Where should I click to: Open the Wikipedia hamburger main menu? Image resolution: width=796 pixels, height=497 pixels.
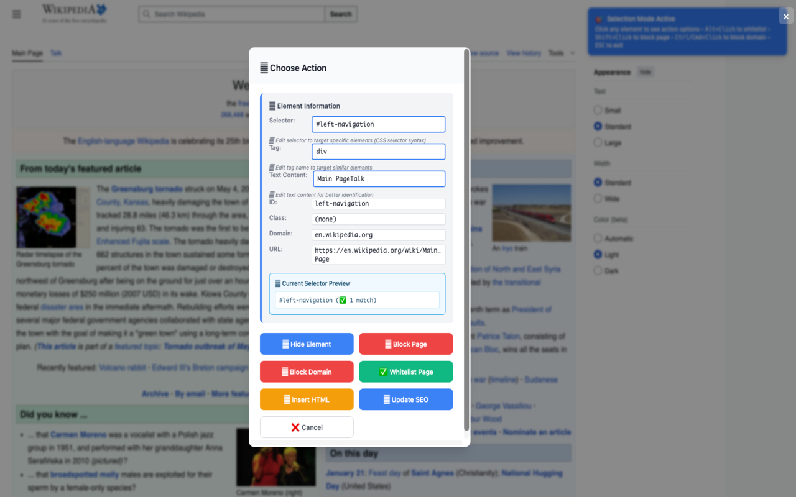17,14
